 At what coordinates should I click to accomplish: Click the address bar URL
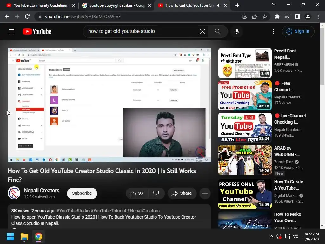click(83, 17)
